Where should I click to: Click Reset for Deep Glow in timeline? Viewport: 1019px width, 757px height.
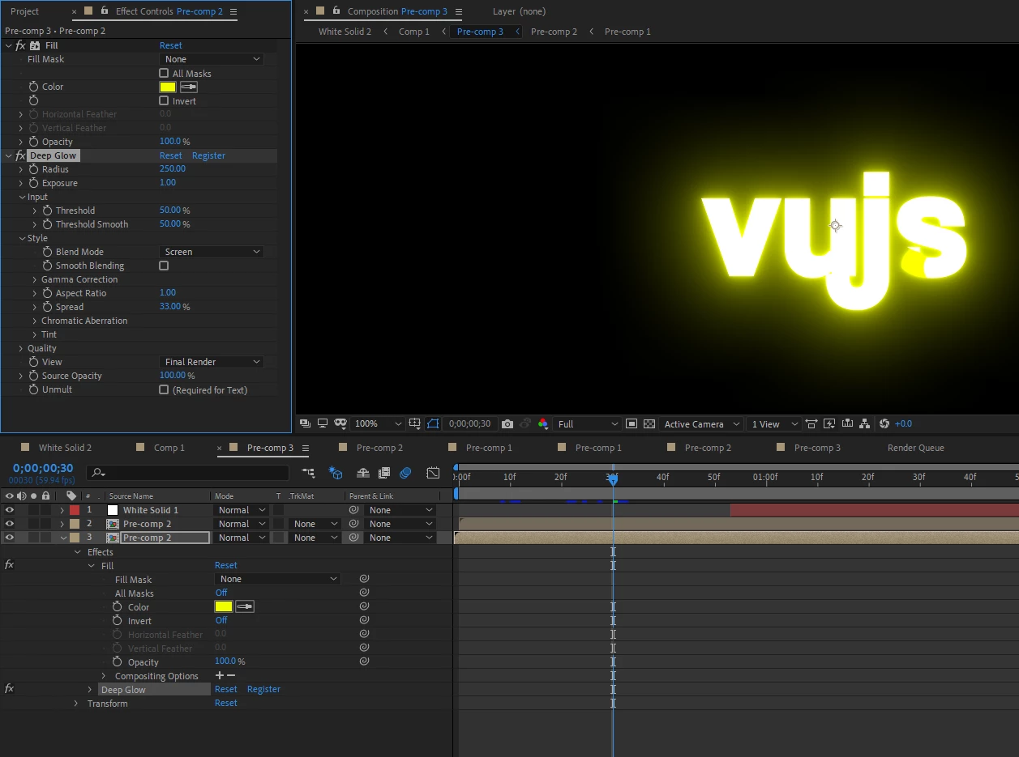click(226, 690)
